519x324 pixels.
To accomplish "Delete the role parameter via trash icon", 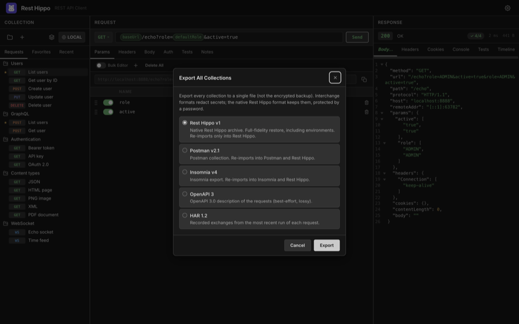I will coord(366,103).
